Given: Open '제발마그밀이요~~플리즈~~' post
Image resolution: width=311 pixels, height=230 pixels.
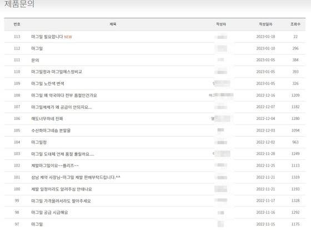Looking at the screenshot, I should 55,166.
